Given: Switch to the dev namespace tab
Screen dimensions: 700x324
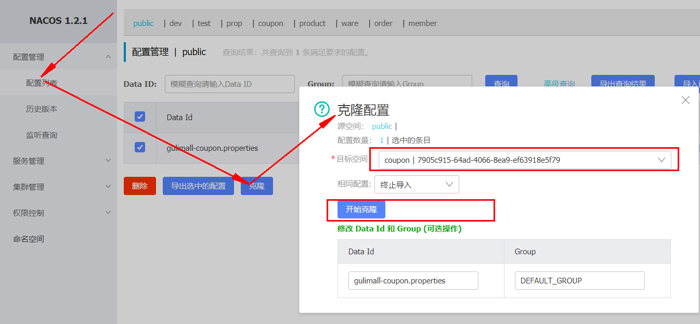Looking at the screenshot, I should point(176,23).
